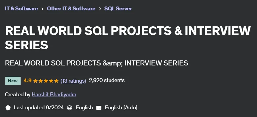Click the first orange rating star
257x117 pixels.
[x=36, y=81]
